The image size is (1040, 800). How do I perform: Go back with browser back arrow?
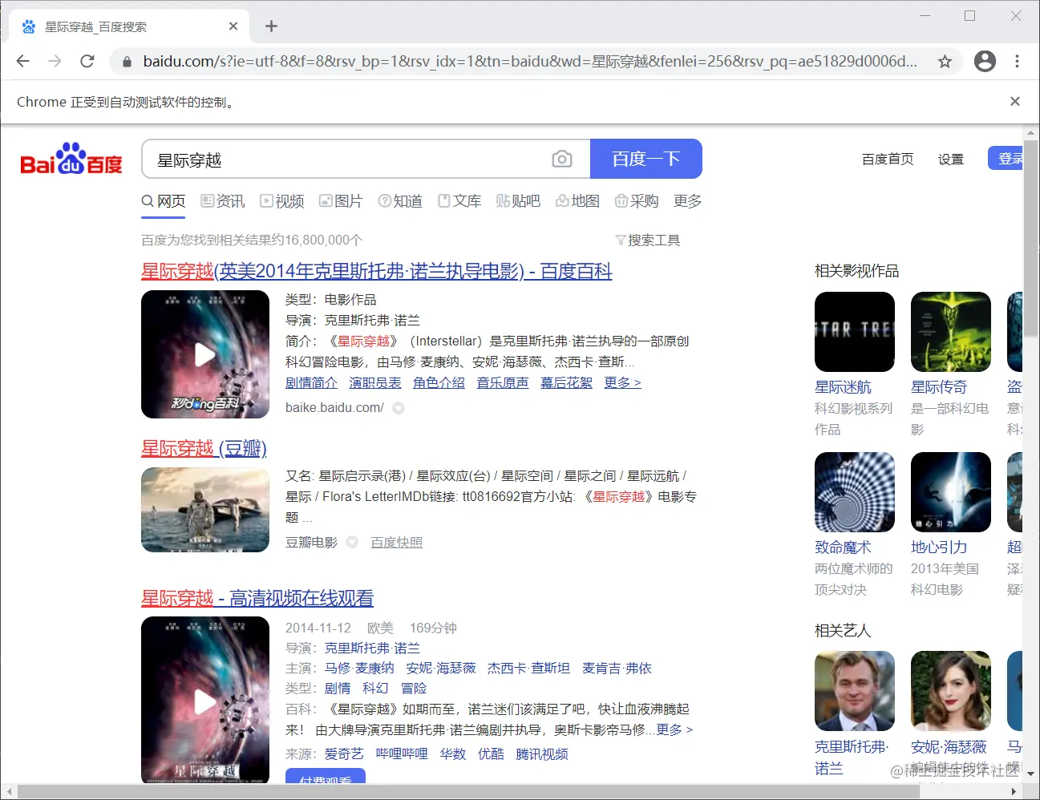click(22, 61)
